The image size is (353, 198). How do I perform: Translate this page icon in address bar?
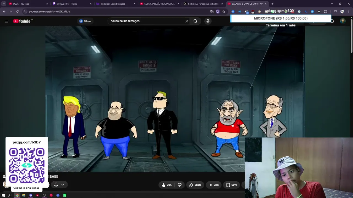pyautogui.click(x=212, y=12)
